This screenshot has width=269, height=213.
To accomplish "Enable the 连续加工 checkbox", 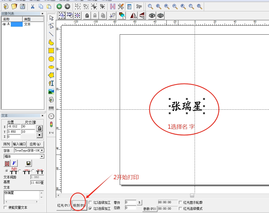I will coord(90,202).
